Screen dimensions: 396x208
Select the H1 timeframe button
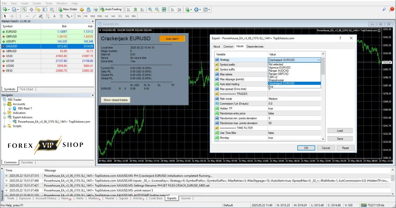click(x=106, y=16)
